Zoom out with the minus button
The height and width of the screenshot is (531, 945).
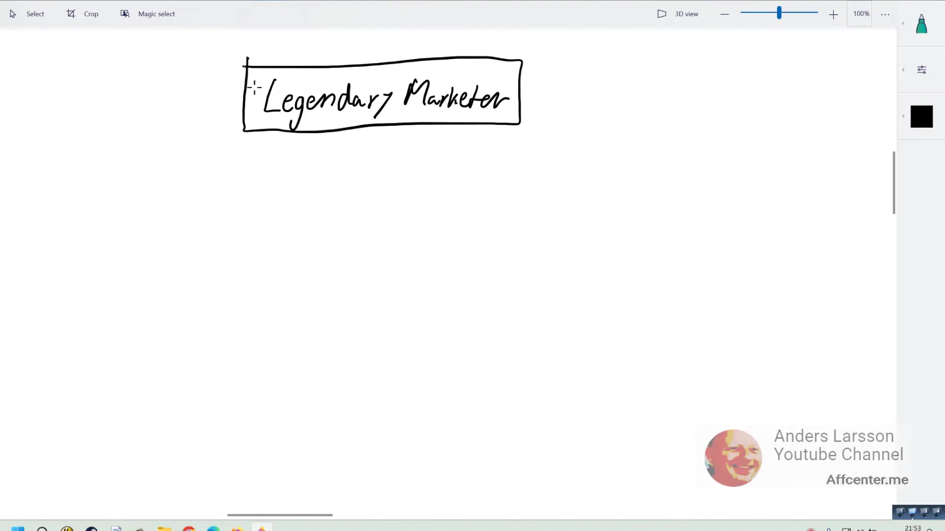pos(724,14)
